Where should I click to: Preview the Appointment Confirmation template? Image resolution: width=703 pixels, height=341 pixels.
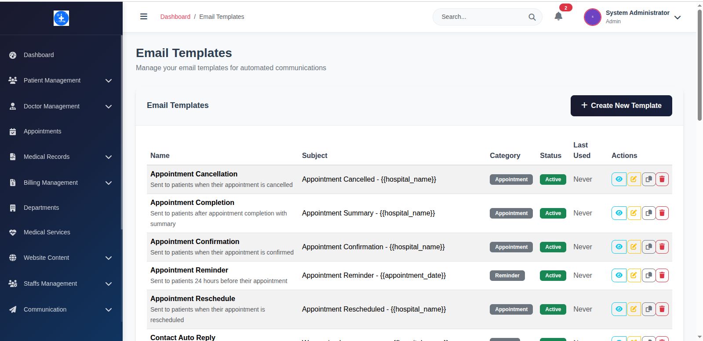point(619,247)
